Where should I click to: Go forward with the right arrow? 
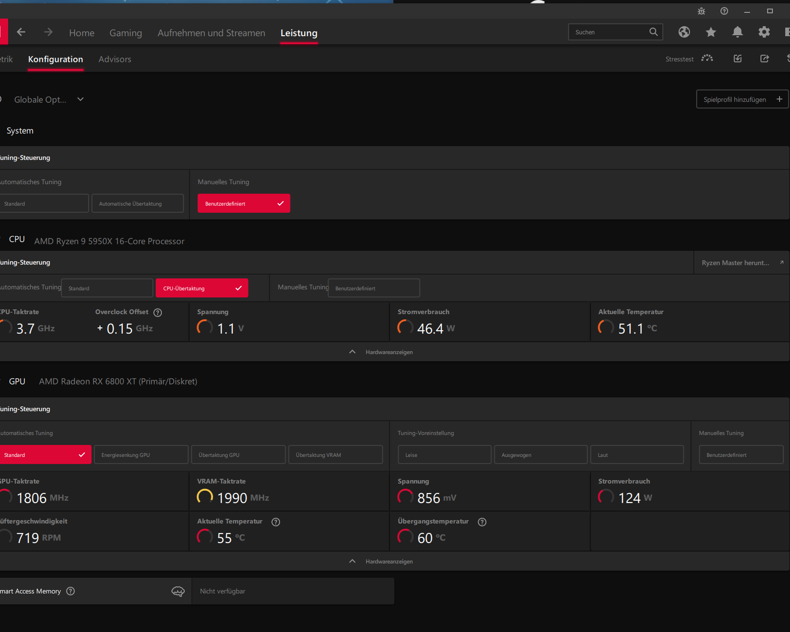pyautogui.click(x=48, y=32)
